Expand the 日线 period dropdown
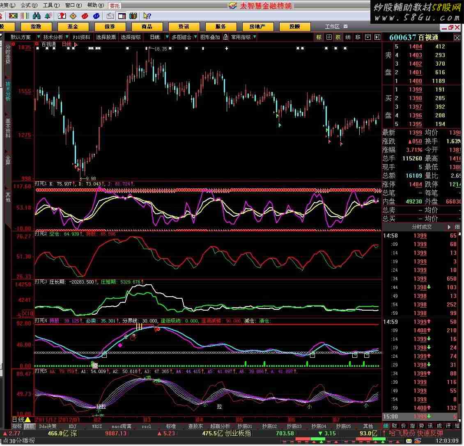This screenshot has height=446, width=464. click(x=167, y=37)
